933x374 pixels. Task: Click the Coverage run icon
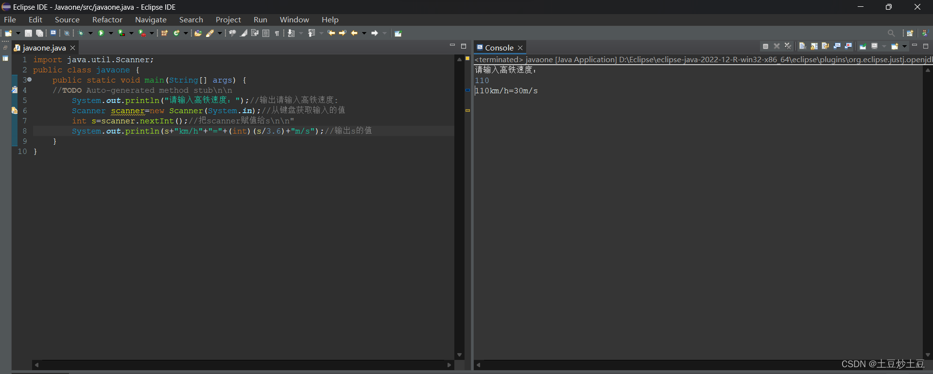121,33
